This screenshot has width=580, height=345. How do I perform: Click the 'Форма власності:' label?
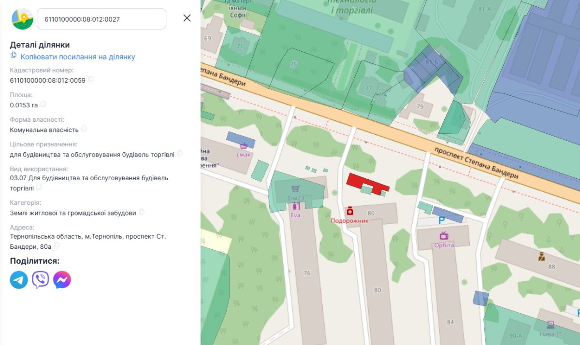(37, 119)
